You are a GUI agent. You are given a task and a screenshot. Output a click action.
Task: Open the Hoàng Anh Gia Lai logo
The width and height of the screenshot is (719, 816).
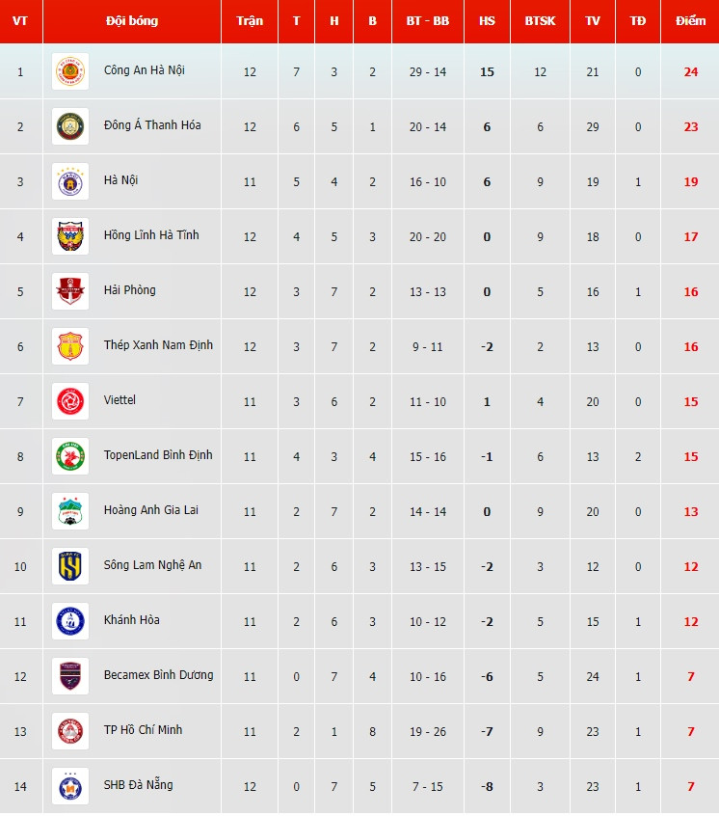click(70, 511)
